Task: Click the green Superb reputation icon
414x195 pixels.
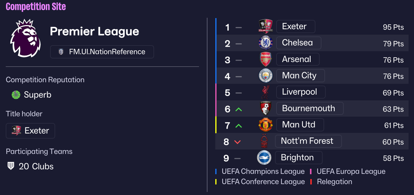Action: pyautogui.click(x=16, y=95)
